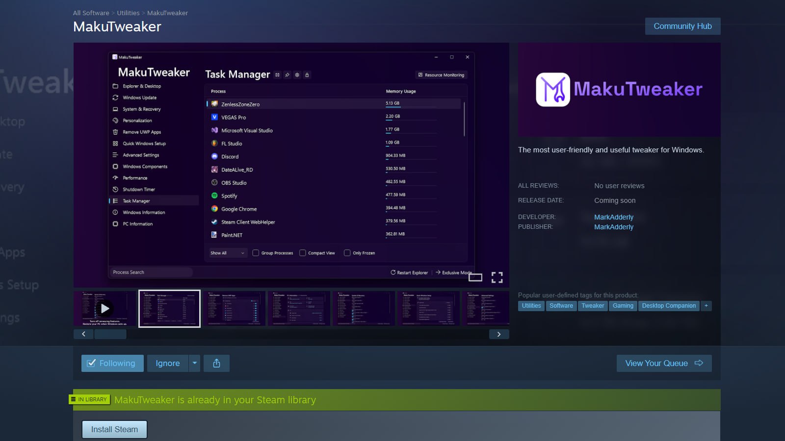Click the Shutdown Timer clock icon in preview
Screen dimensions: 785x441
coord(115,189)
